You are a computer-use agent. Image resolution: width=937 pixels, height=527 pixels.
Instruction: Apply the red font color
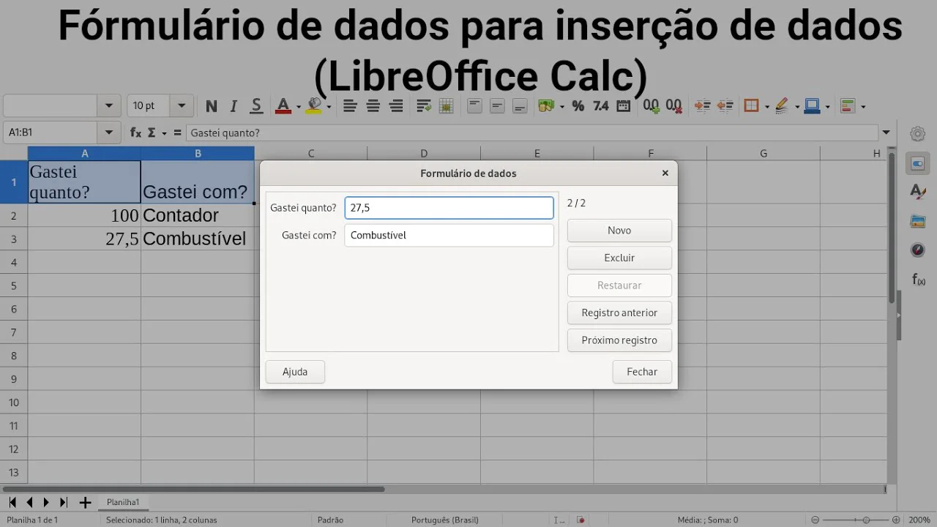coord(283,106)
